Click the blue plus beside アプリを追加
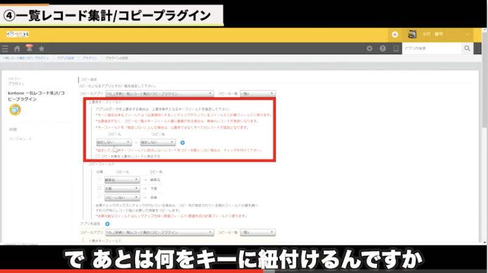This screenshot has width=488, height=273. point(108,224)
